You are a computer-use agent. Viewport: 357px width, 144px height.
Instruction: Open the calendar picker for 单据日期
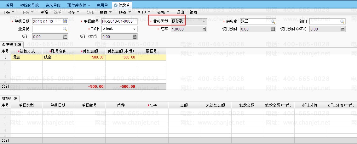65,22
